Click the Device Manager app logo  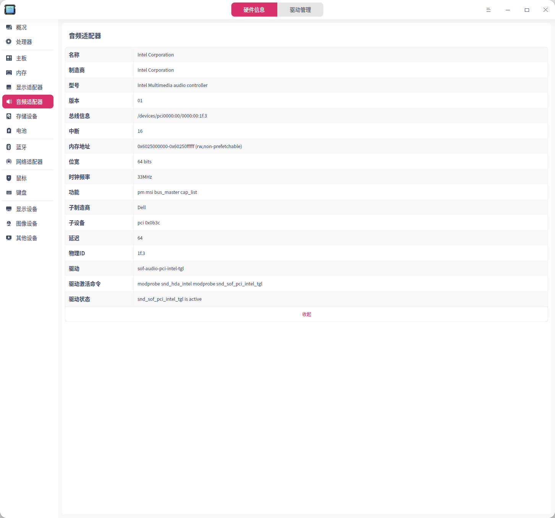(x=10, y=10)
